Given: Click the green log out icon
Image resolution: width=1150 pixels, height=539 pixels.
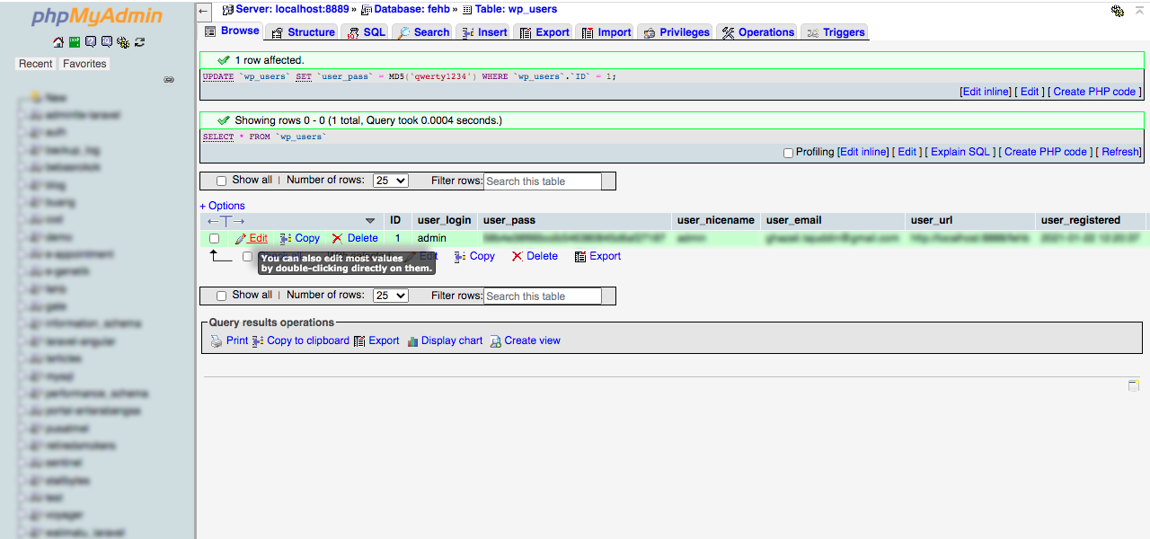Looking at the screenshot, I should 75,42.
